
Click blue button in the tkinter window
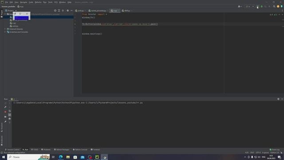(x=22, y=18)
